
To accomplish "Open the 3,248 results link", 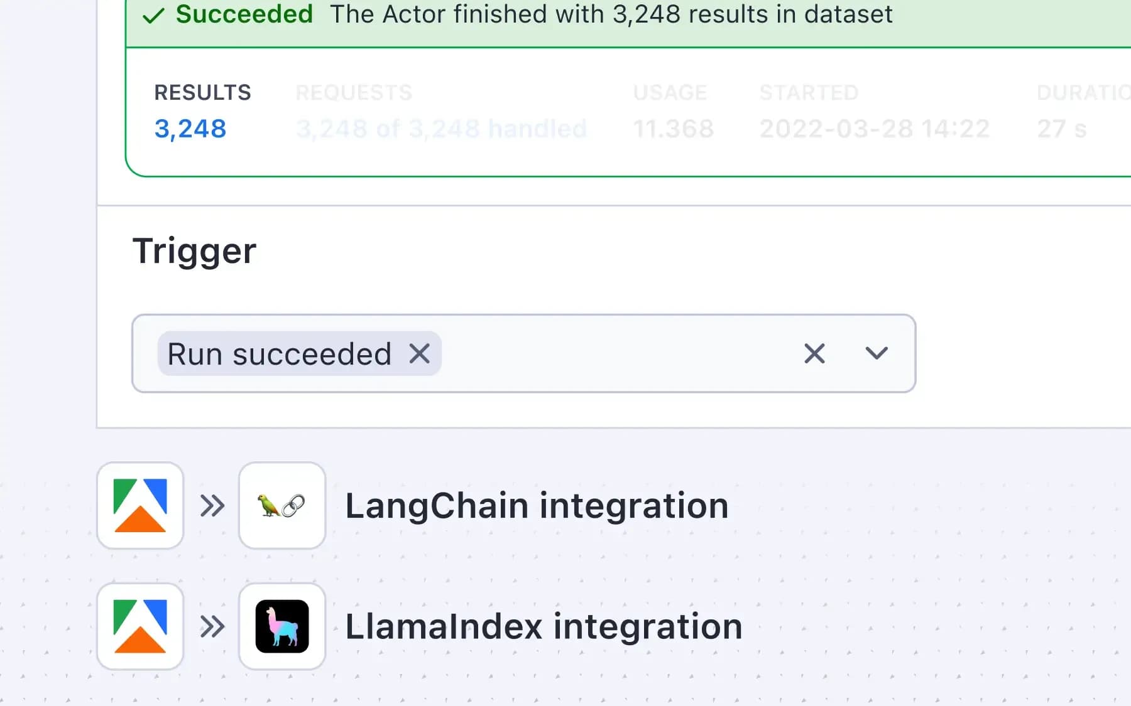I will pos(190,129).
